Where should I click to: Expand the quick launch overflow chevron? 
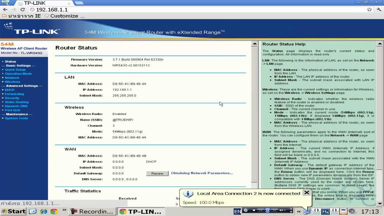64,210
